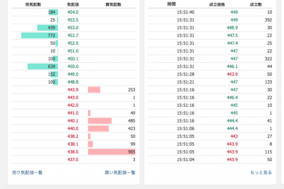This screenshot has width=284, height=189.
Task: Select the 450.0 ask price
Action: tap(73, 66)
